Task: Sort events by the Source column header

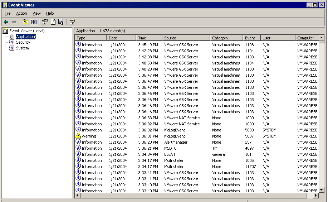Action: click(x=186, y=38)
